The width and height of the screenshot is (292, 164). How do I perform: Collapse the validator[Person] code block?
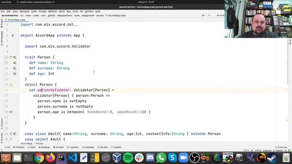click(x=19, y=96)
